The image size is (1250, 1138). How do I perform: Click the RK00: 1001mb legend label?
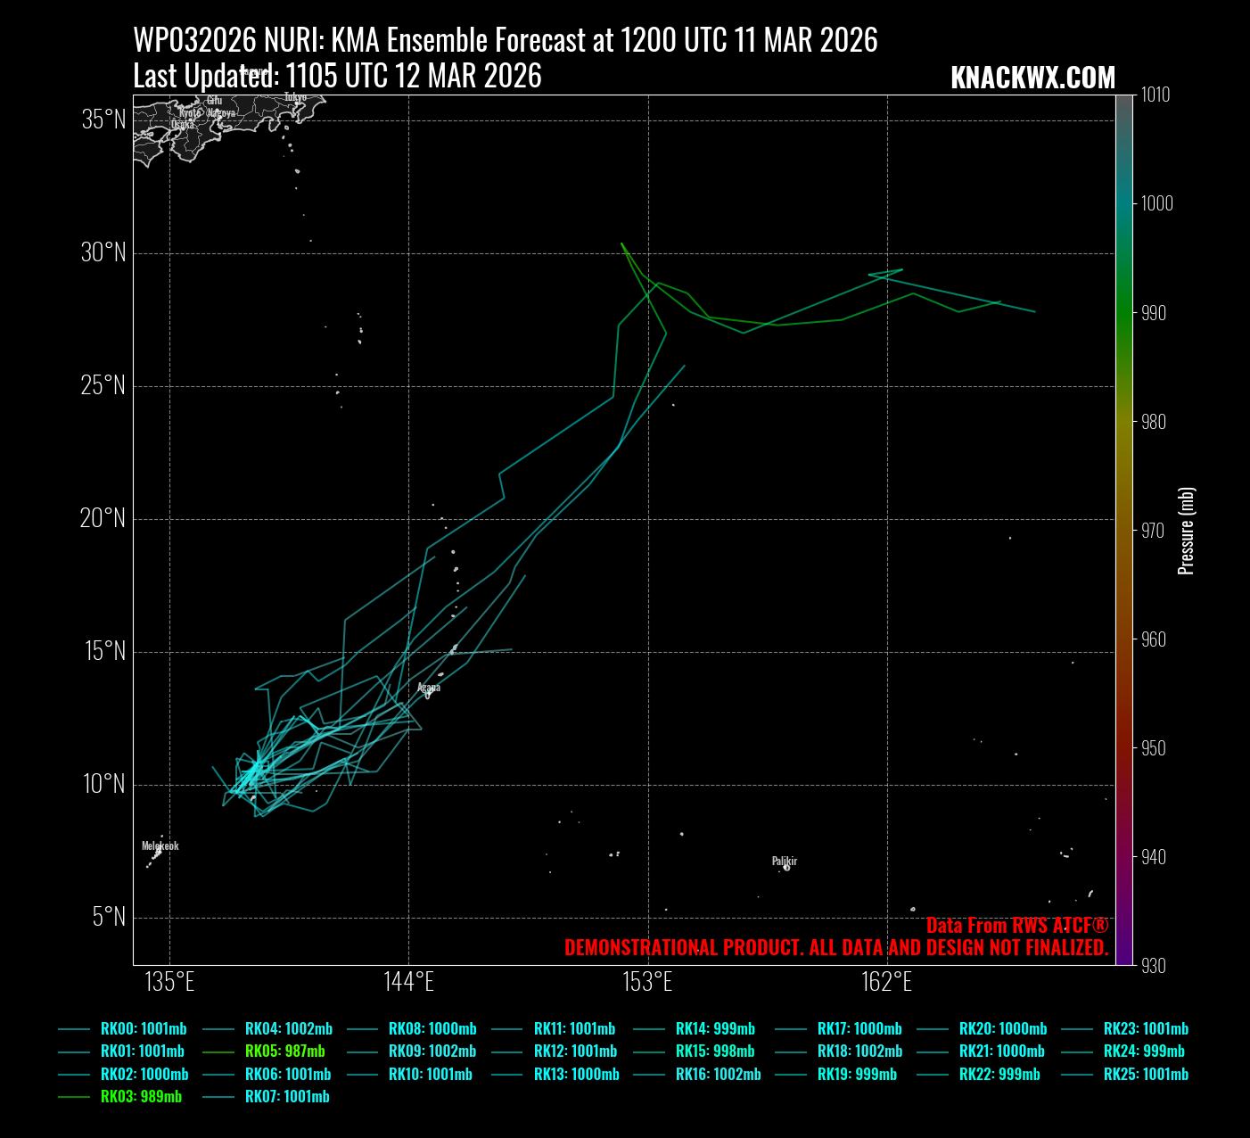coord(141,1028)
